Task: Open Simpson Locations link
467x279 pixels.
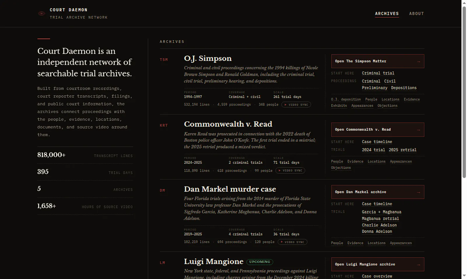Action: (390, 99)
